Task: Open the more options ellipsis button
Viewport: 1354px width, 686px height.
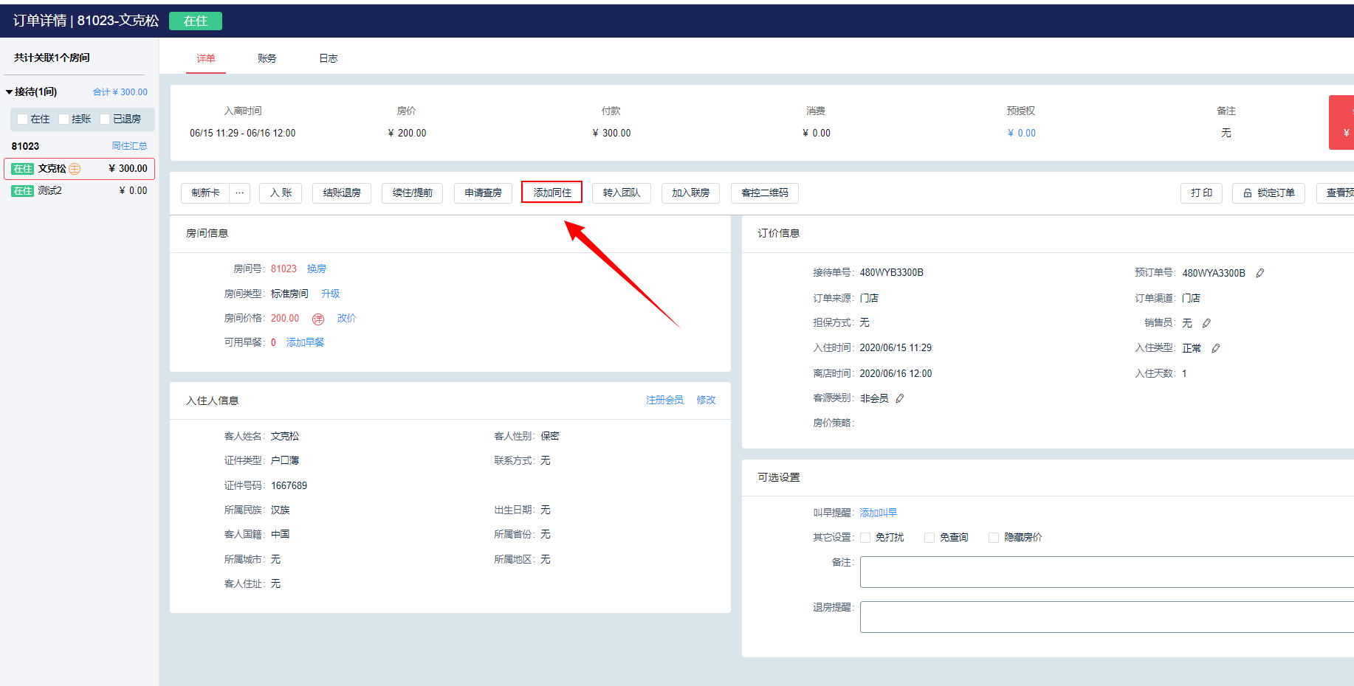Action: tap(240, 193)
